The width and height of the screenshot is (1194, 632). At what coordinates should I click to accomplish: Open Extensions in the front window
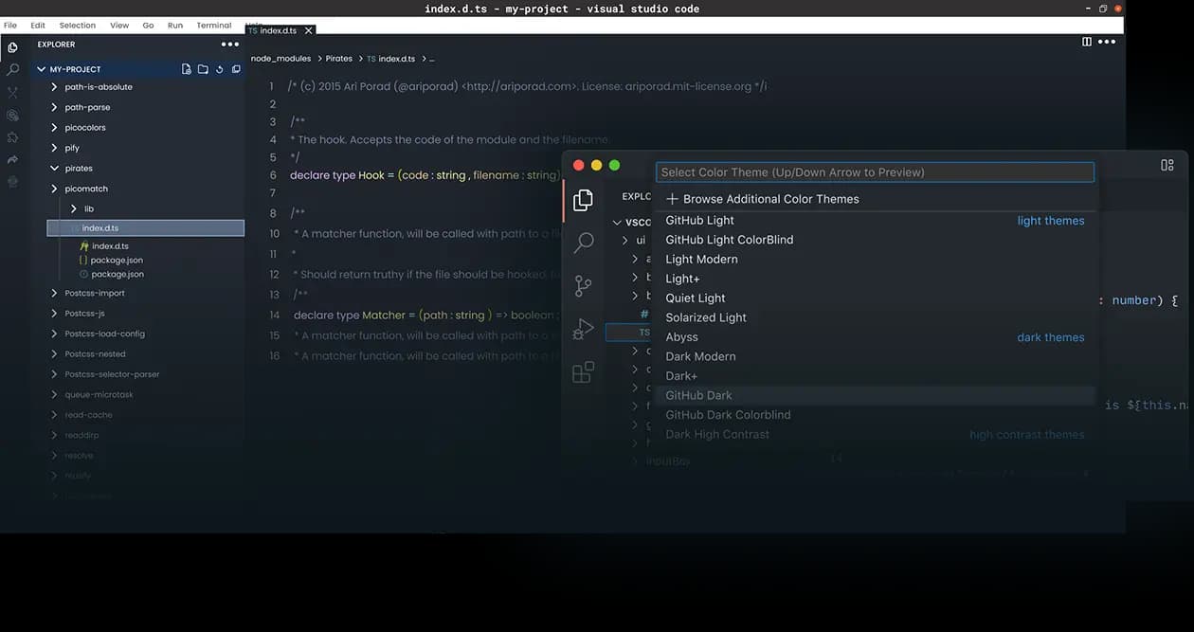tap(584, 371)
